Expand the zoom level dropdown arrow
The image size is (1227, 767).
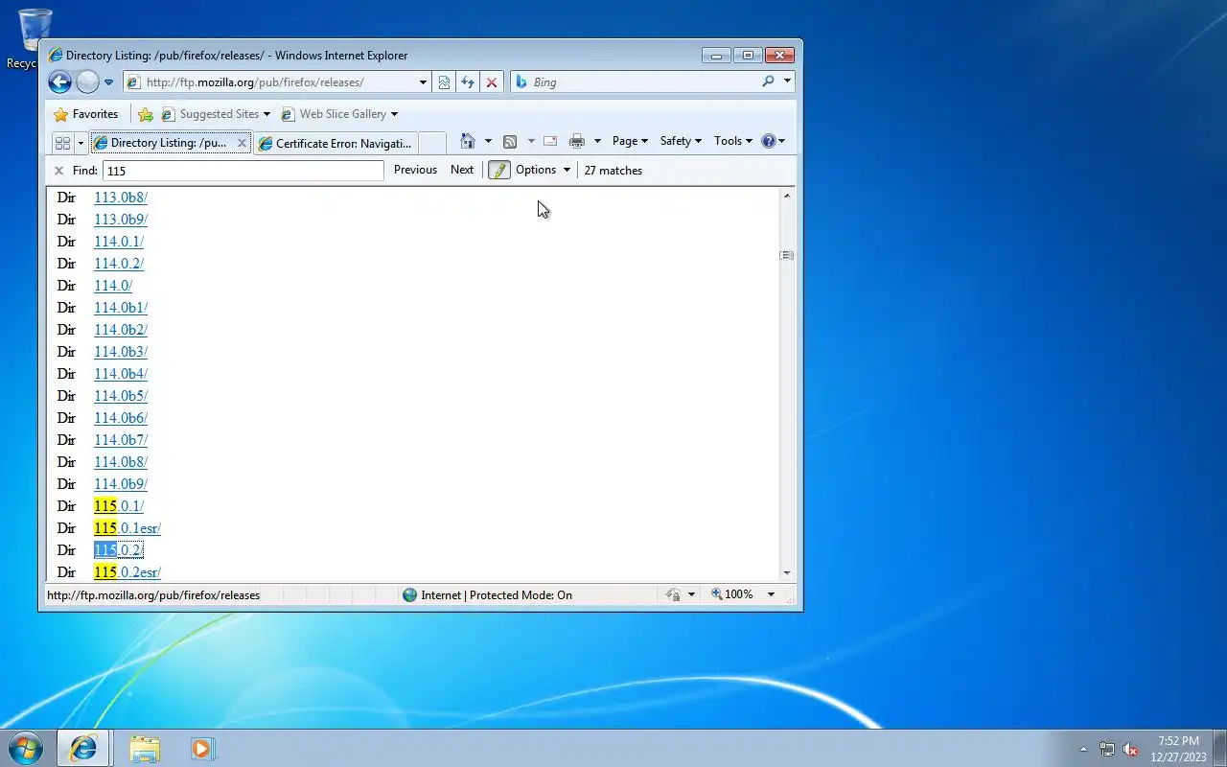(771, 594)
